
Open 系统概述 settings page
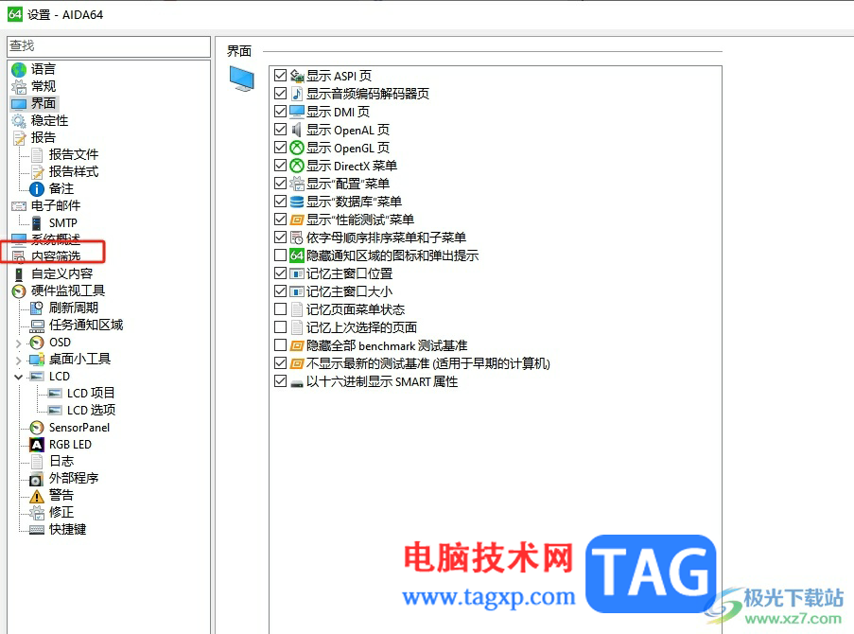pos(56,239)
